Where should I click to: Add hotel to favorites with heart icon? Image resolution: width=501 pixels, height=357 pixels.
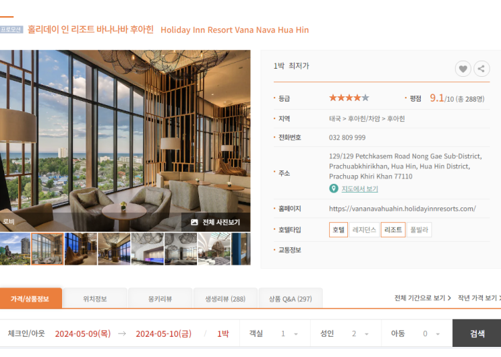pyautogui.click(x=463, y=69)
